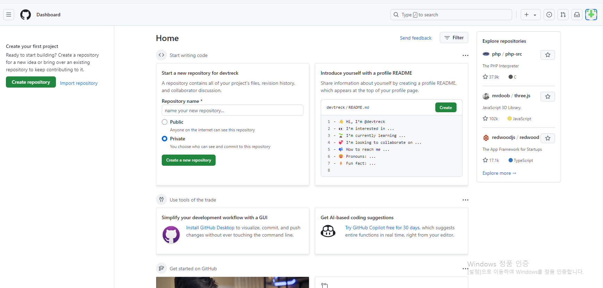Open the hamburger navigation menu
Viewport: 603px width, 288px height.
pyautogui.click(x=9, y=15)
